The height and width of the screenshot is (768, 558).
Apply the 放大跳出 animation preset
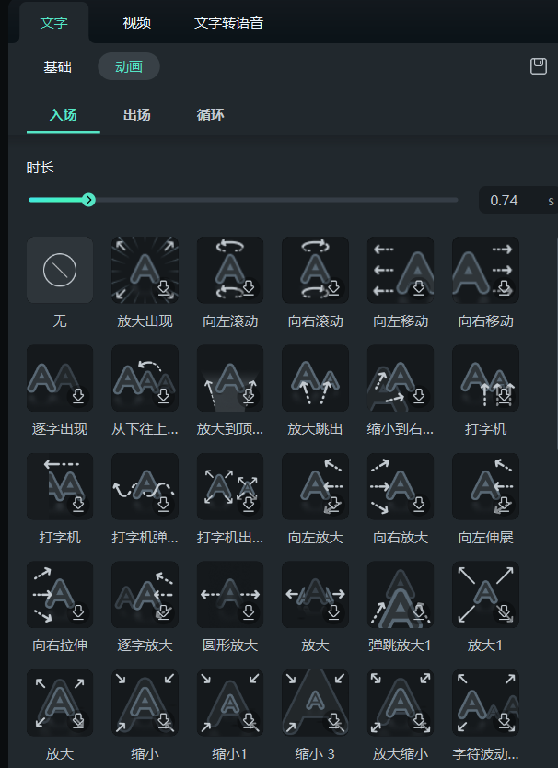315,378
